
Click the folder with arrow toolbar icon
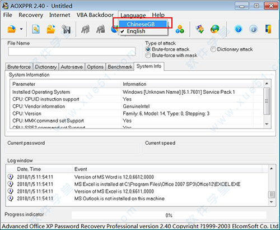(x=51, y=29)
